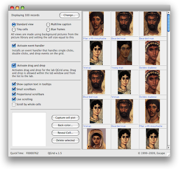Uncheck Show caption text in tooltips
The image size is (181, 169).
14,84
